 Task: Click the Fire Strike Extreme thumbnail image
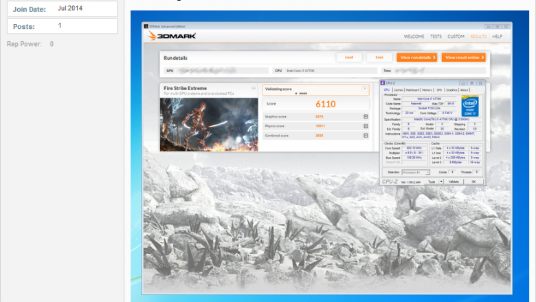coord(209,125)
